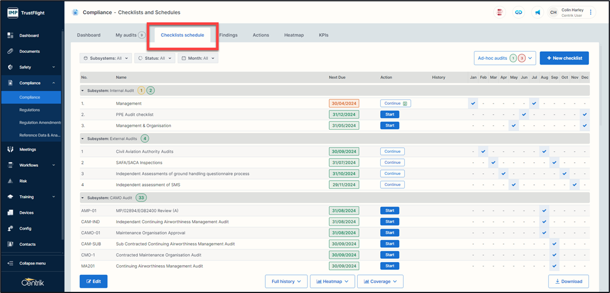Open the three-dot user menu
Image resolution: width=610 pixels, height=293 pixels.
point(591,12)
